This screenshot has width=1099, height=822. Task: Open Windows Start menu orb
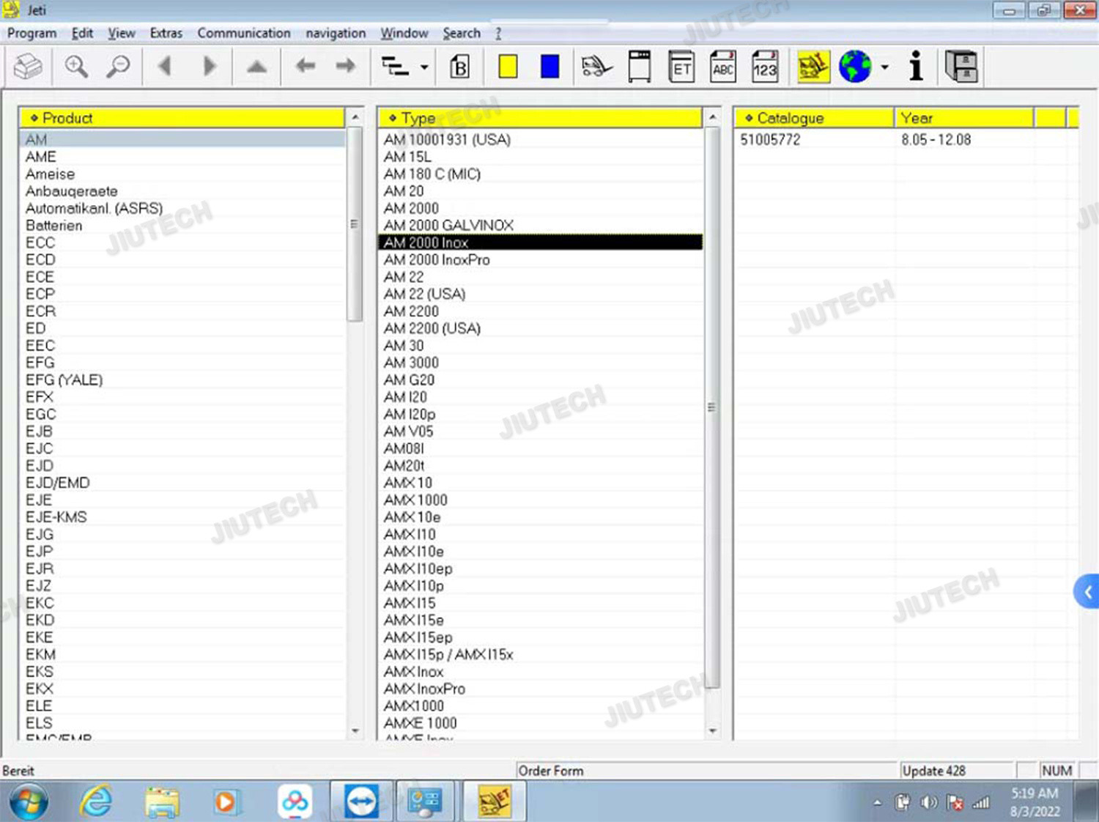coord(29,802)
